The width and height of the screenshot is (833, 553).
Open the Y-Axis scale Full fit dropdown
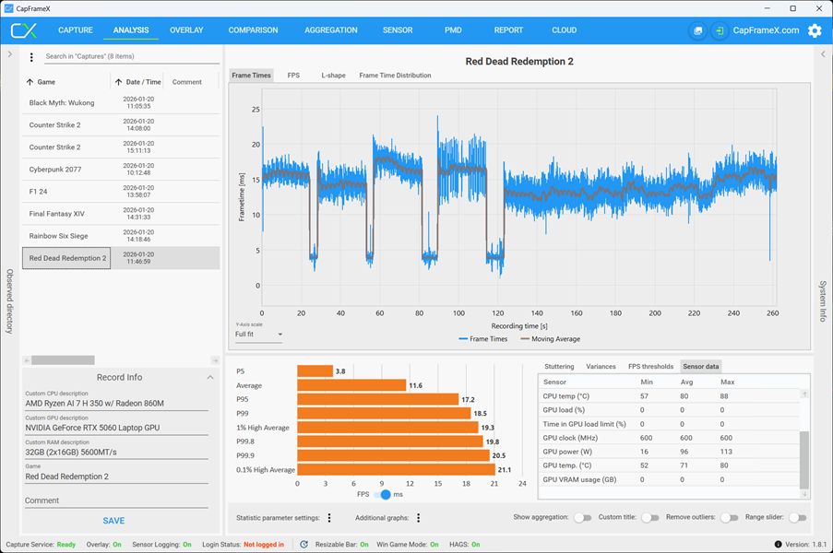tap(258, 335)
